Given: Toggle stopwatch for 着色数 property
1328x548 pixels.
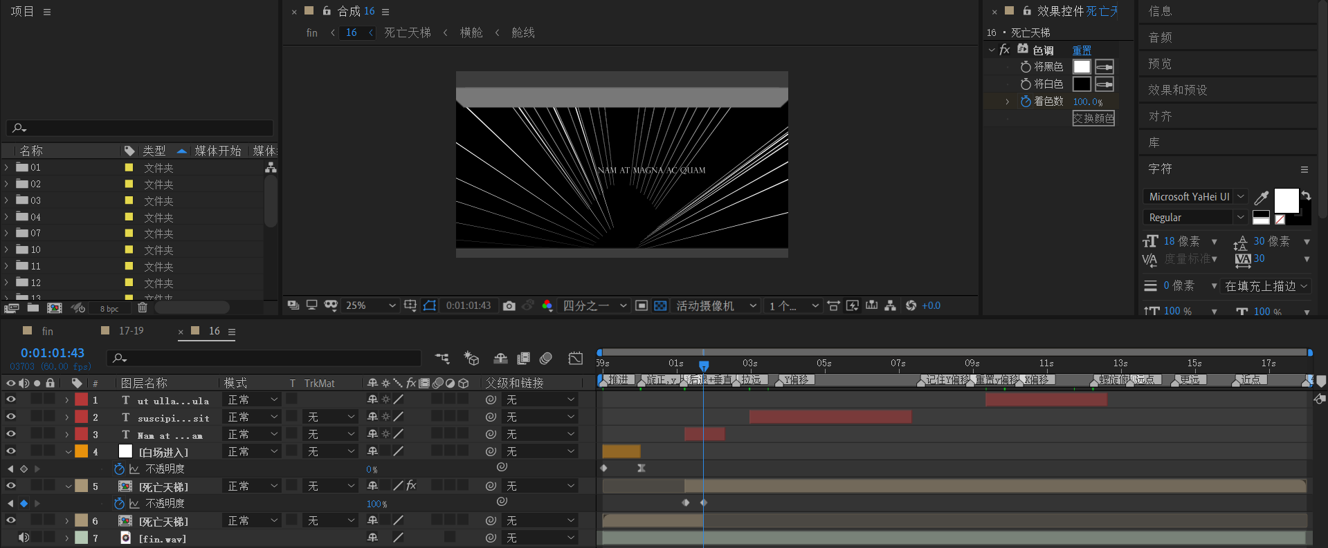Looking at the screenshot, I should pyautogui.click(x=1026, y=102).
